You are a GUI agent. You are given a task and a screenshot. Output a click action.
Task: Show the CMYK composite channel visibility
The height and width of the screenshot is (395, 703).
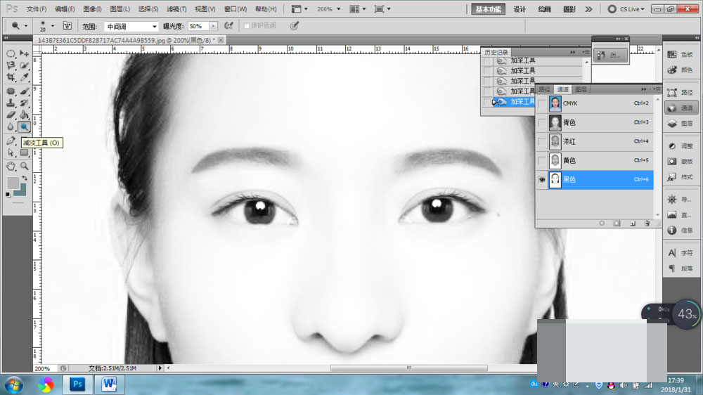pyautogui.click(x=542, y=103)
